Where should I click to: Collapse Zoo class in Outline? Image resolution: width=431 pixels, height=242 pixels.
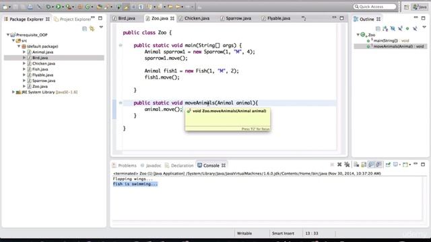point(358,34)
